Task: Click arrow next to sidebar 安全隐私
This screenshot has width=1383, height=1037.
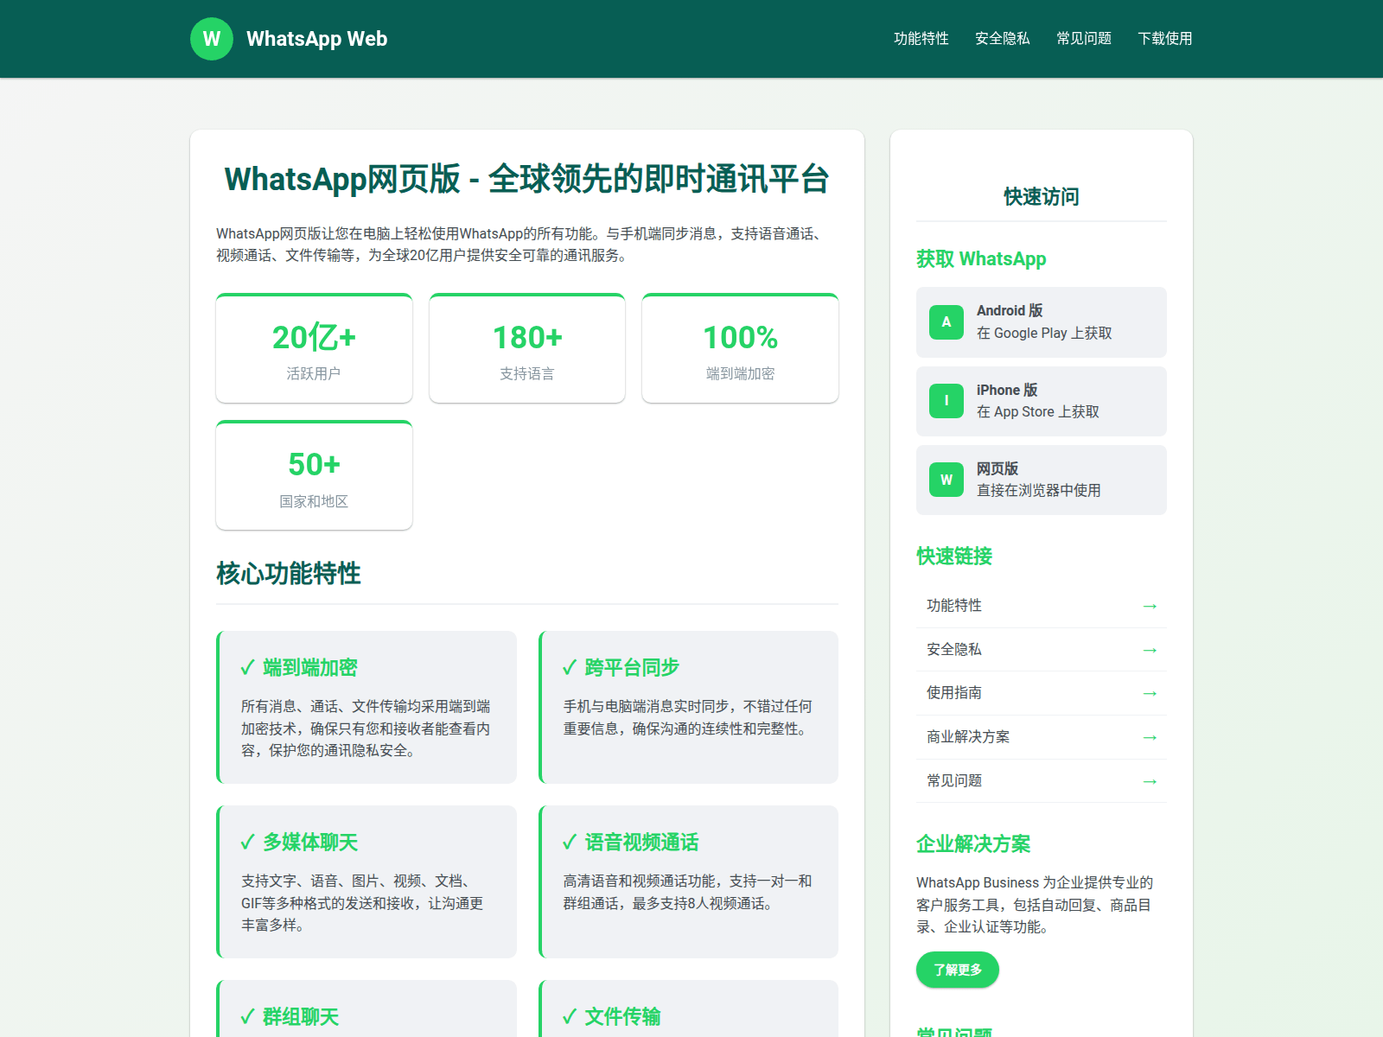Action: [x=1150, y=650]
